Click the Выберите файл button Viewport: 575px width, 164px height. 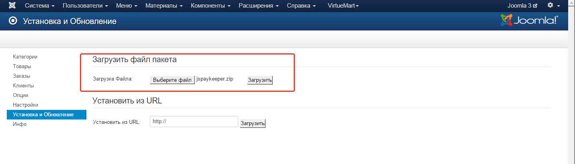(172, 80)
